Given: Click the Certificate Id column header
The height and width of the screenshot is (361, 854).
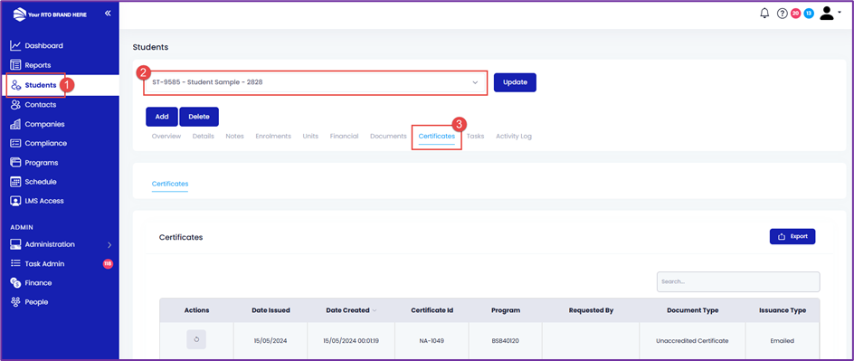Looking at the screenshot, I should pos(432,310).
